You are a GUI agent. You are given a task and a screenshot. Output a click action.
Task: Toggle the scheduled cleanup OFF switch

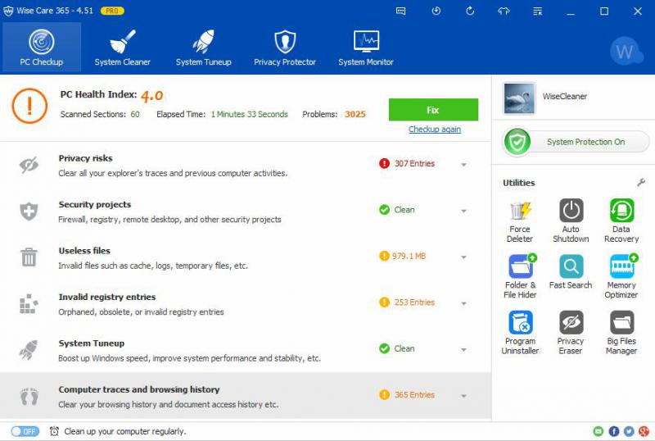pyautogui.click(x=25, y=431)
